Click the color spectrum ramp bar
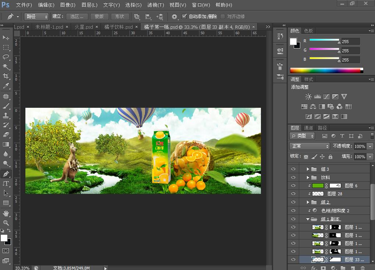 (326, 70)
